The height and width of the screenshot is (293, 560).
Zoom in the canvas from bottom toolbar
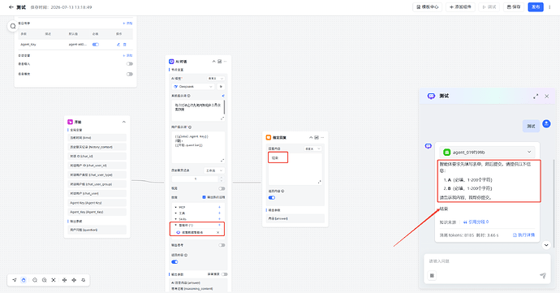pos(45,280)
